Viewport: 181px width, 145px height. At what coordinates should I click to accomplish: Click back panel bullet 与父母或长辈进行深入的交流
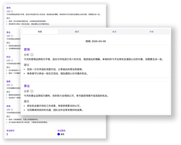[x=19, y=122]
